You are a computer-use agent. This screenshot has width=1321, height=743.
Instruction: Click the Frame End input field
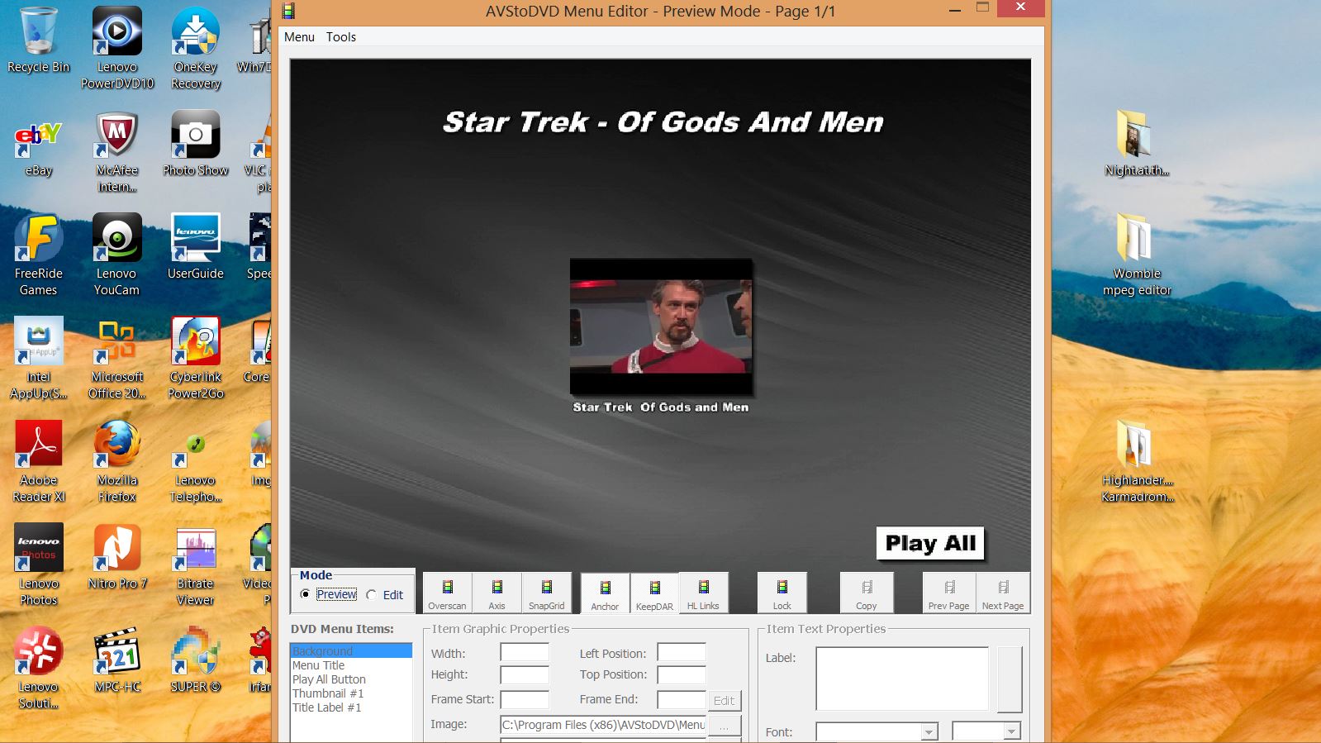682,699
